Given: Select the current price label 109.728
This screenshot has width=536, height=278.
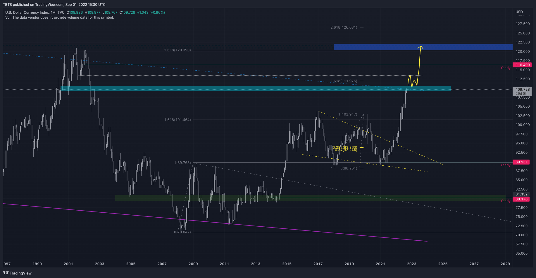Looking at the screenshot, I should tap(522, 90).
